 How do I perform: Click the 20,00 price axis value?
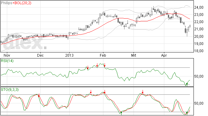click(199, 37)
